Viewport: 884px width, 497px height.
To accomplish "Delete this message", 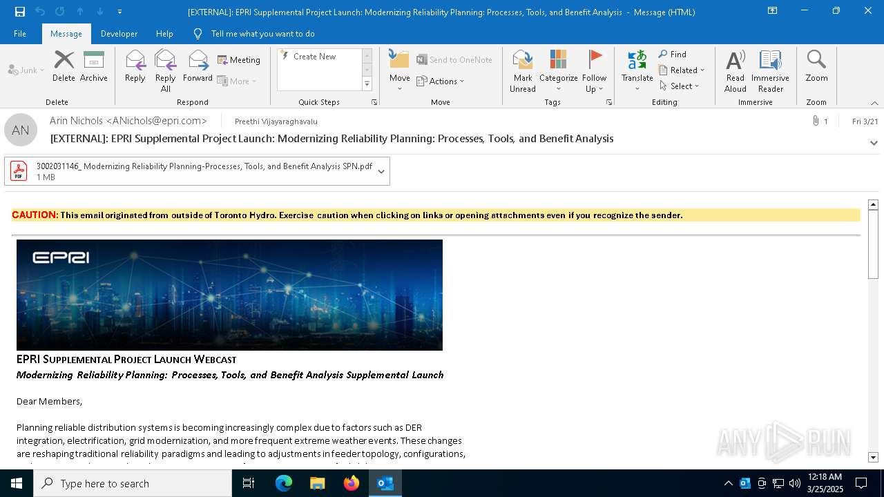I will click(64, 66).
